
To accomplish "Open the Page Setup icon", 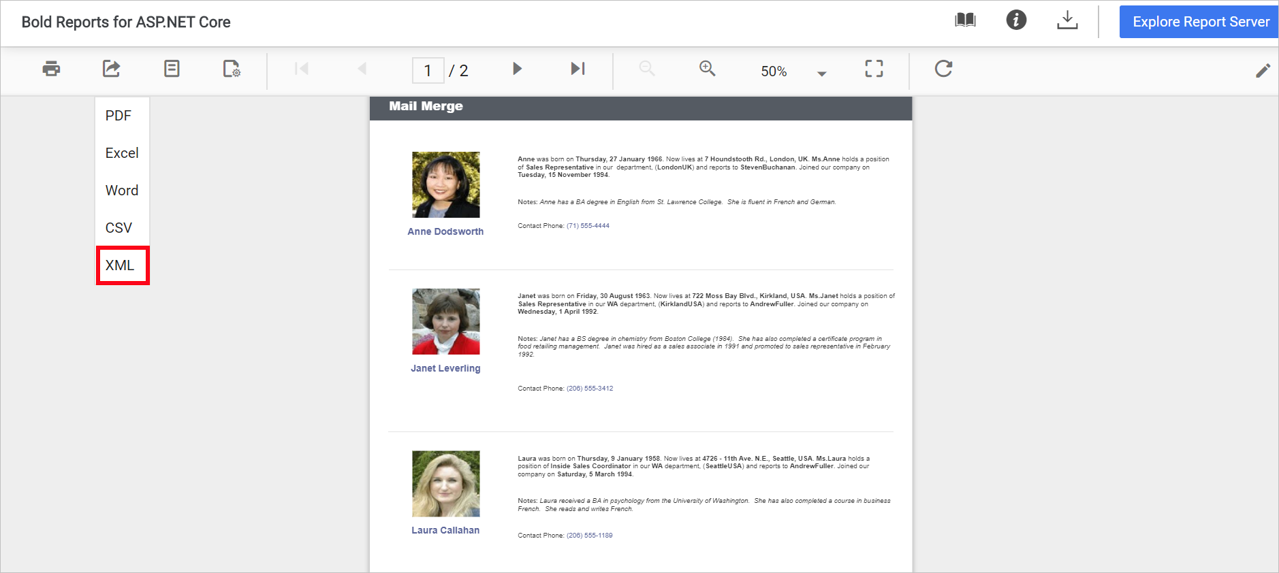I will point(232,69).
